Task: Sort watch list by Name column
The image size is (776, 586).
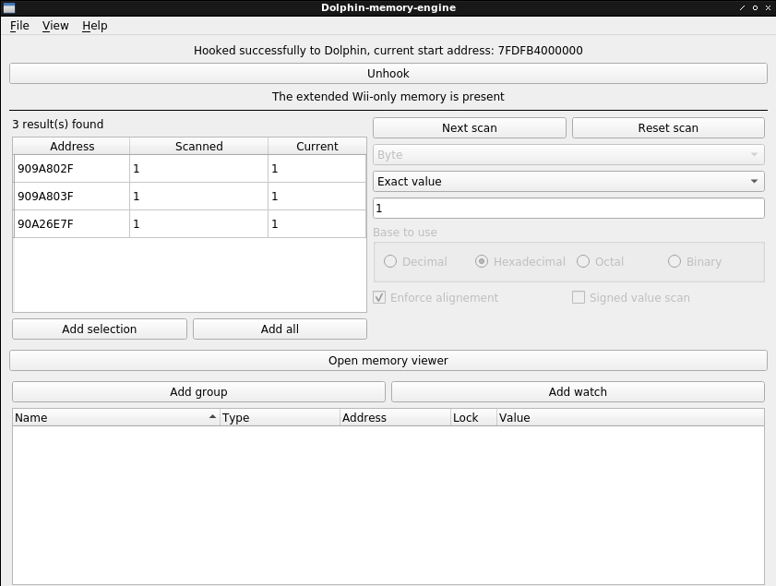Action: (116, 418)
